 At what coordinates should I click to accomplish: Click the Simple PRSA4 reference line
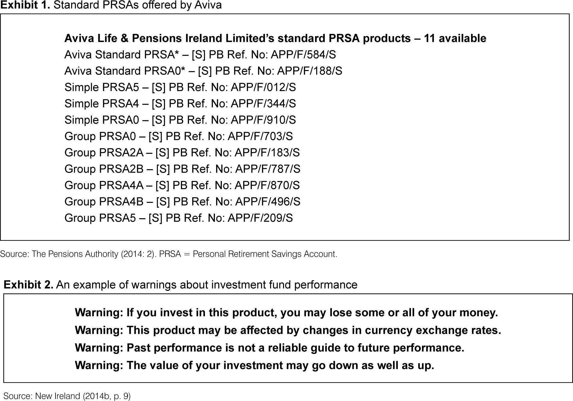pyautogui.click(x=180, y=103)
